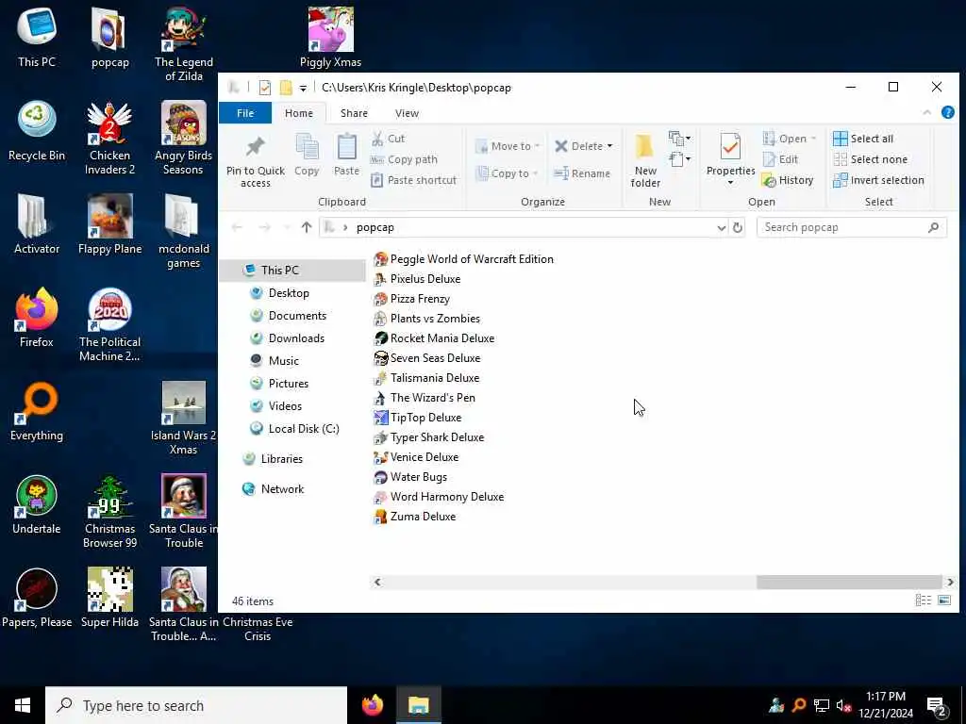Open the Easy access dropdown
966x724 pixels.
pyautogui.click(x=679, y=159)
